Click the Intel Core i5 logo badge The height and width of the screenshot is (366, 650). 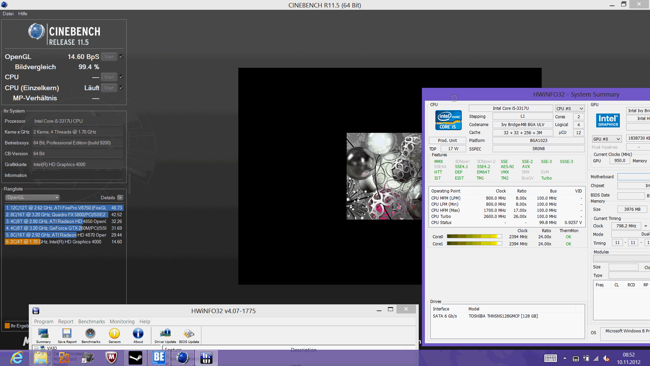(448, 120)
